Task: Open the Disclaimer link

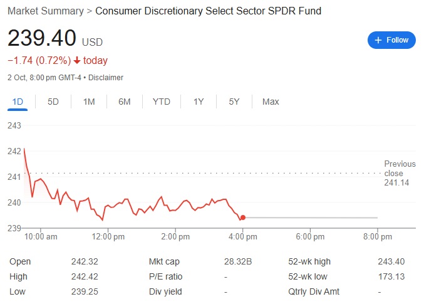Action: click(106, 78)
